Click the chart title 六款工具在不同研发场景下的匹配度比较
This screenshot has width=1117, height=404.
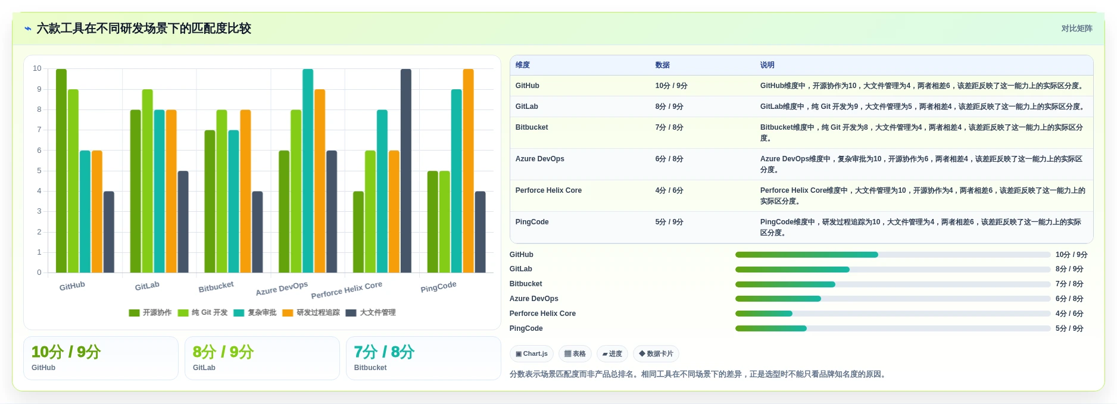tap(143, 29)
